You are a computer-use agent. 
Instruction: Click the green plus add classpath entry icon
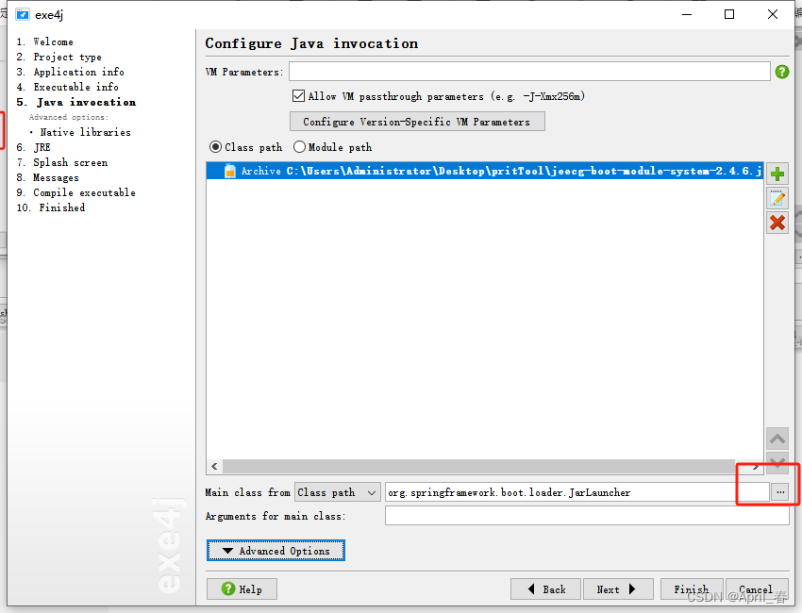pyautogui.click(x=777, y=174)
